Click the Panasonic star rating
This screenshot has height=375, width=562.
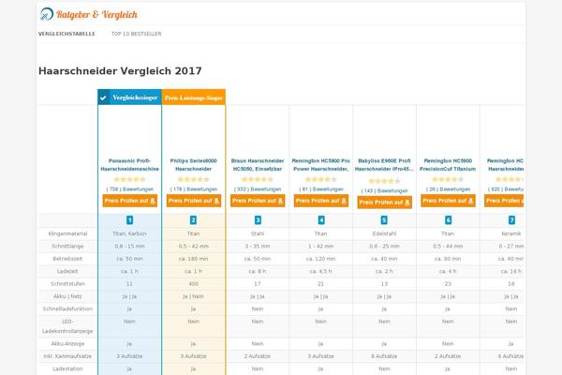coord(130,179)
